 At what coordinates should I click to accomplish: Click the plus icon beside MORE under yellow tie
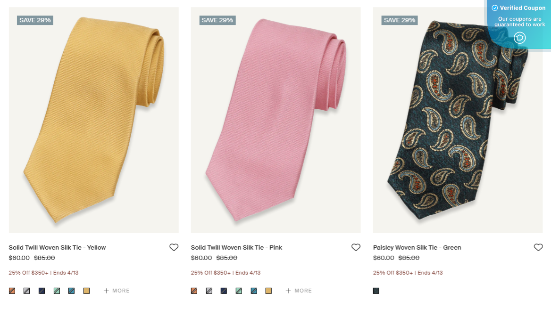coord(108,291)
